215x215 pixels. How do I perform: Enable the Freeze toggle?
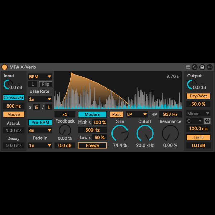coord(92,145)
